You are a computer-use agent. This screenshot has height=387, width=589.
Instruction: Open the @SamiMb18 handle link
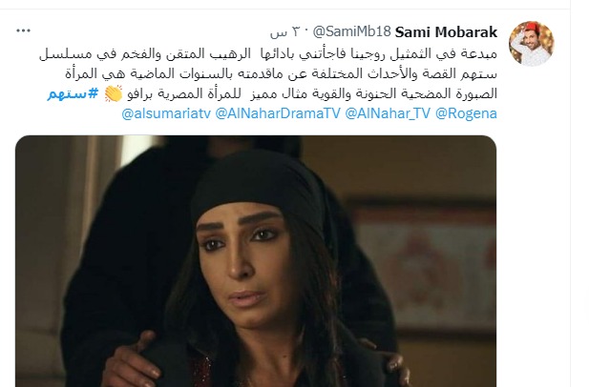tap(351, 31)
